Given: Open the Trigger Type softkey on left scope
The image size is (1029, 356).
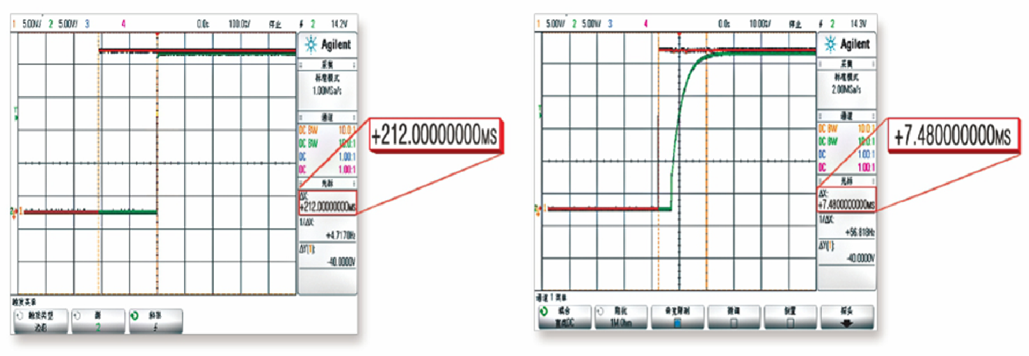Looking at the screenshot, I should tap(41, 321).
